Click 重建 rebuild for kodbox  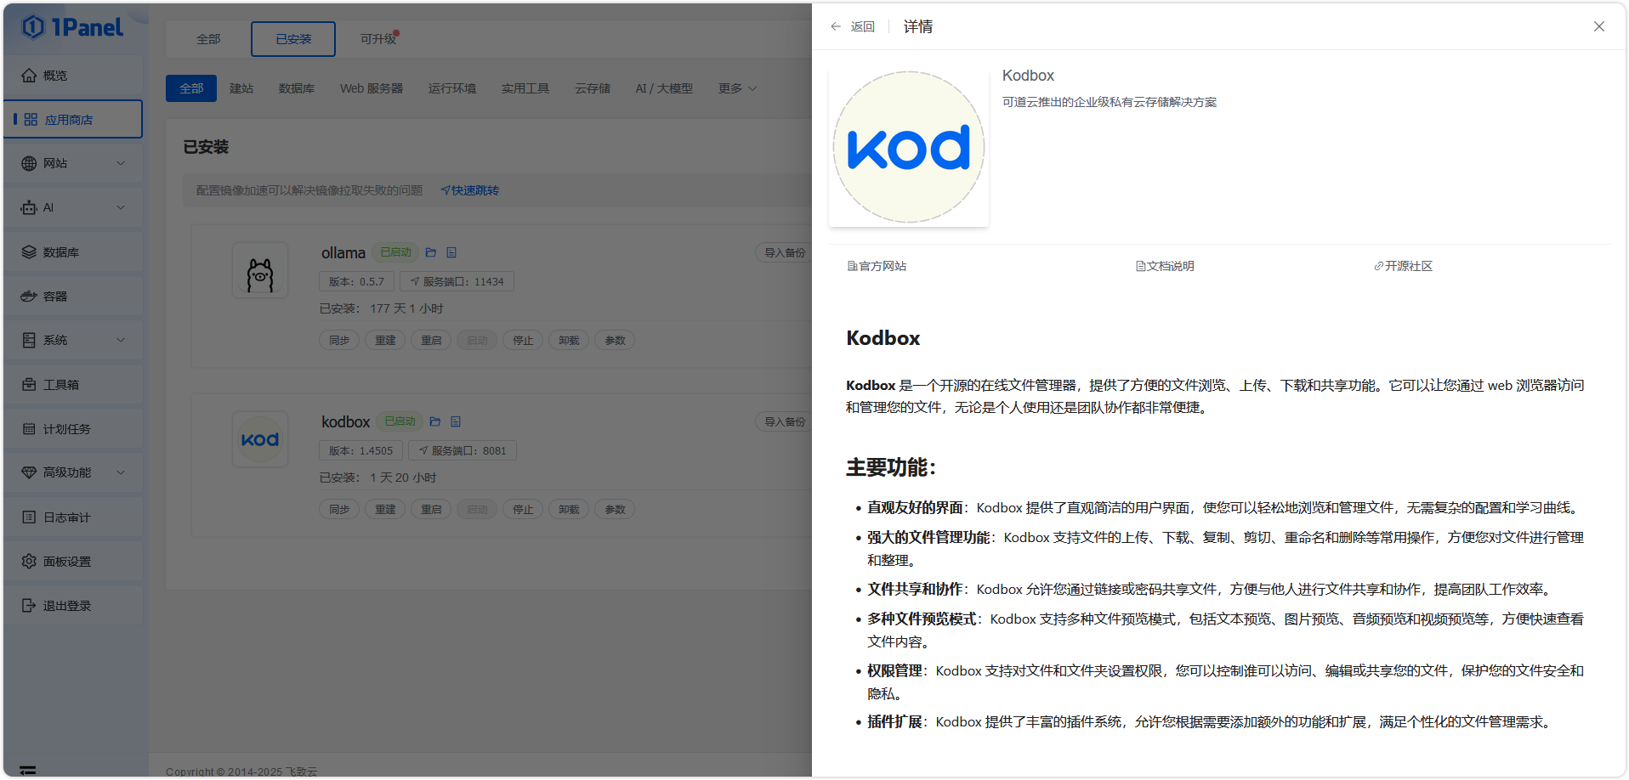(x=385, y=509)
